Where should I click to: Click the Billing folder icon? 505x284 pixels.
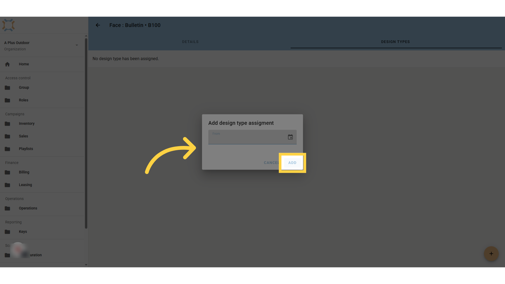(7, 172)
